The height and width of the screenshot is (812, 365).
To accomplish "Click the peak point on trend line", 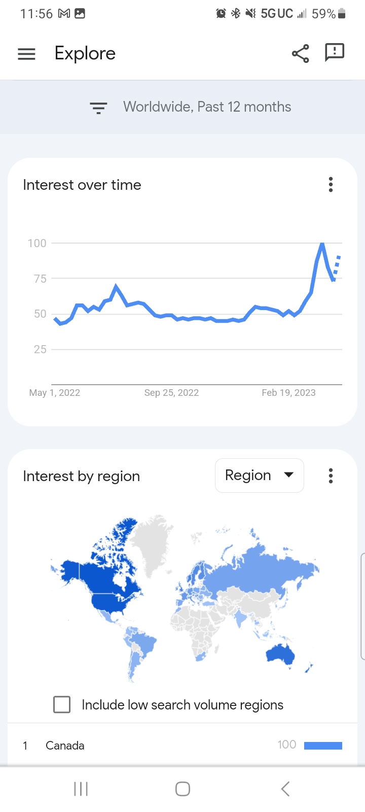I will pos(322,244).
